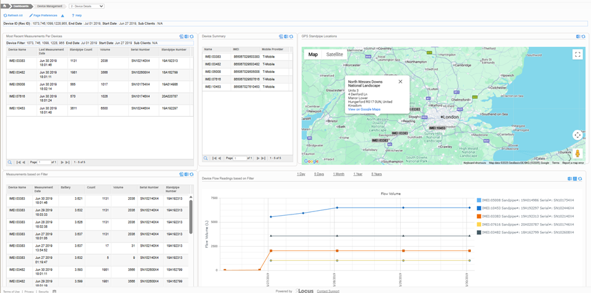This screenshot has height=293, width=591.
Task: Go to next page in Device Summary
Action: tap(258, 158)
